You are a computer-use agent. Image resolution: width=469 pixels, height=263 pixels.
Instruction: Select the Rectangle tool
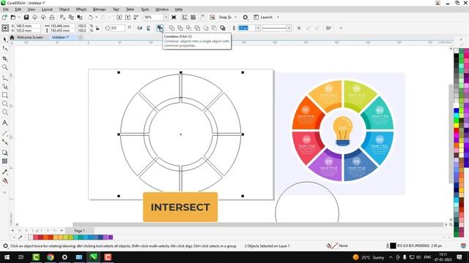5,95
